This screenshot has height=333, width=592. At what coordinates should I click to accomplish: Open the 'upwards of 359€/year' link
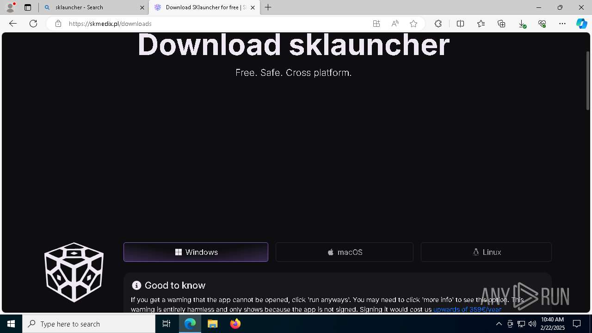[x=467, y=309]
